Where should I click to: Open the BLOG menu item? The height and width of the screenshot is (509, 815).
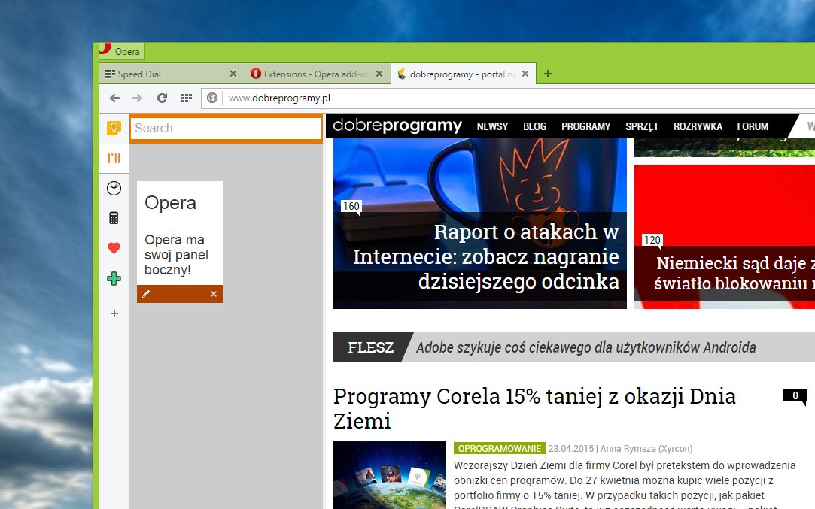click(x=534, y=126)
